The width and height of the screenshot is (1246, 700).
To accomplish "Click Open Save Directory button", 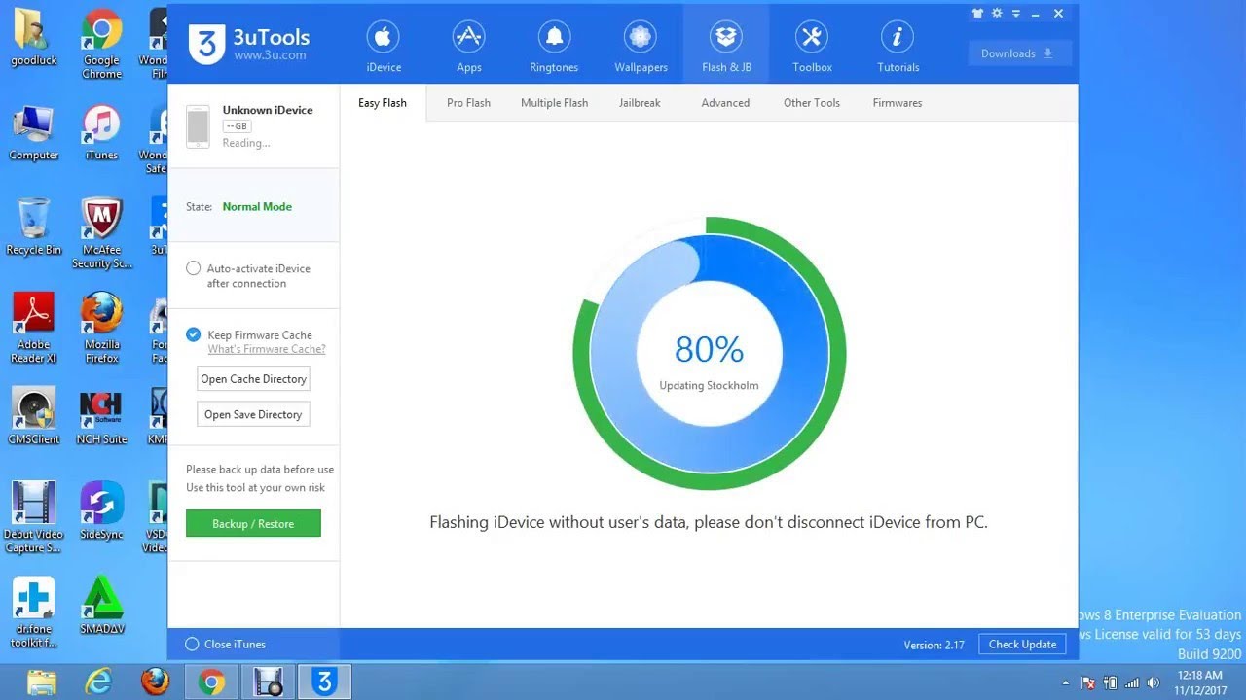I will coord(253,414).
